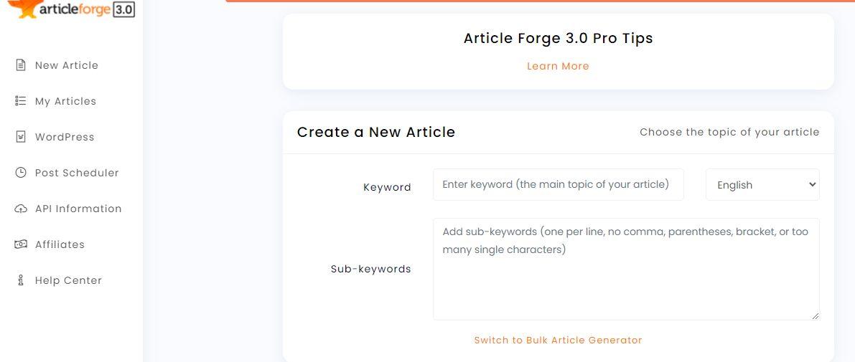
Task: Click the API Information cloud icon
Action: pos(21,209)
